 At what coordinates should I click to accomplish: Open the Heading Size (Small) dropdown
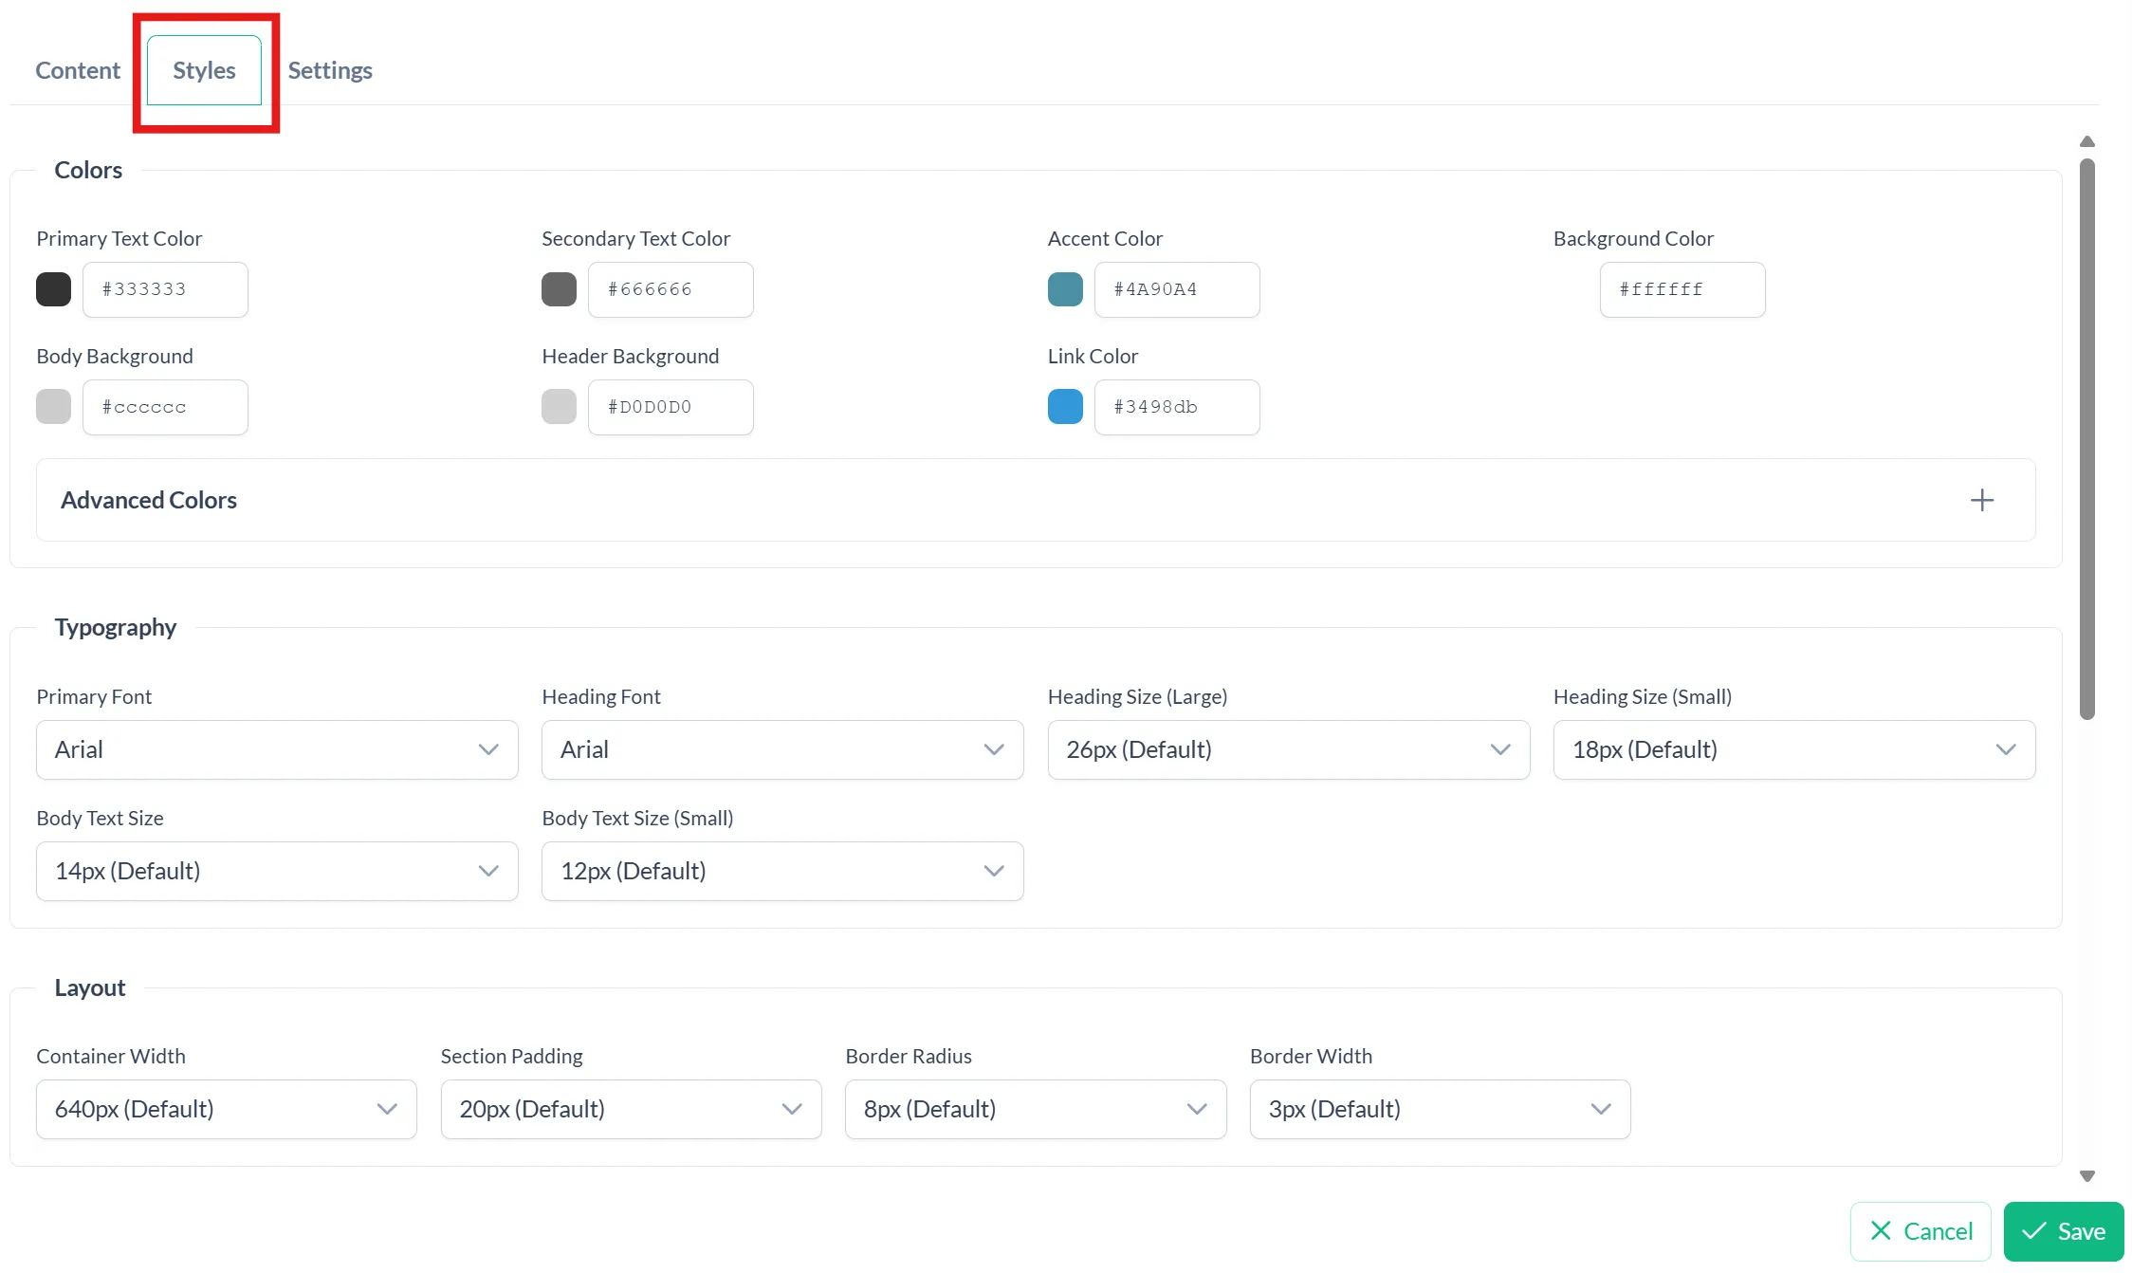coord(1794,749)
